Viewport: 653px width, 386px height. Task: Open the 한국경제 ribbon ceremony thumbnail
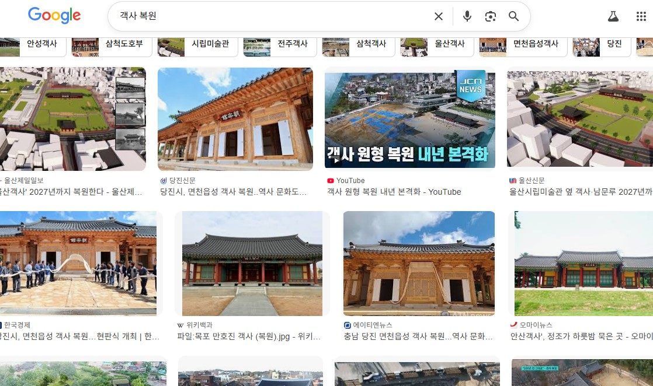tap(78, 264)
